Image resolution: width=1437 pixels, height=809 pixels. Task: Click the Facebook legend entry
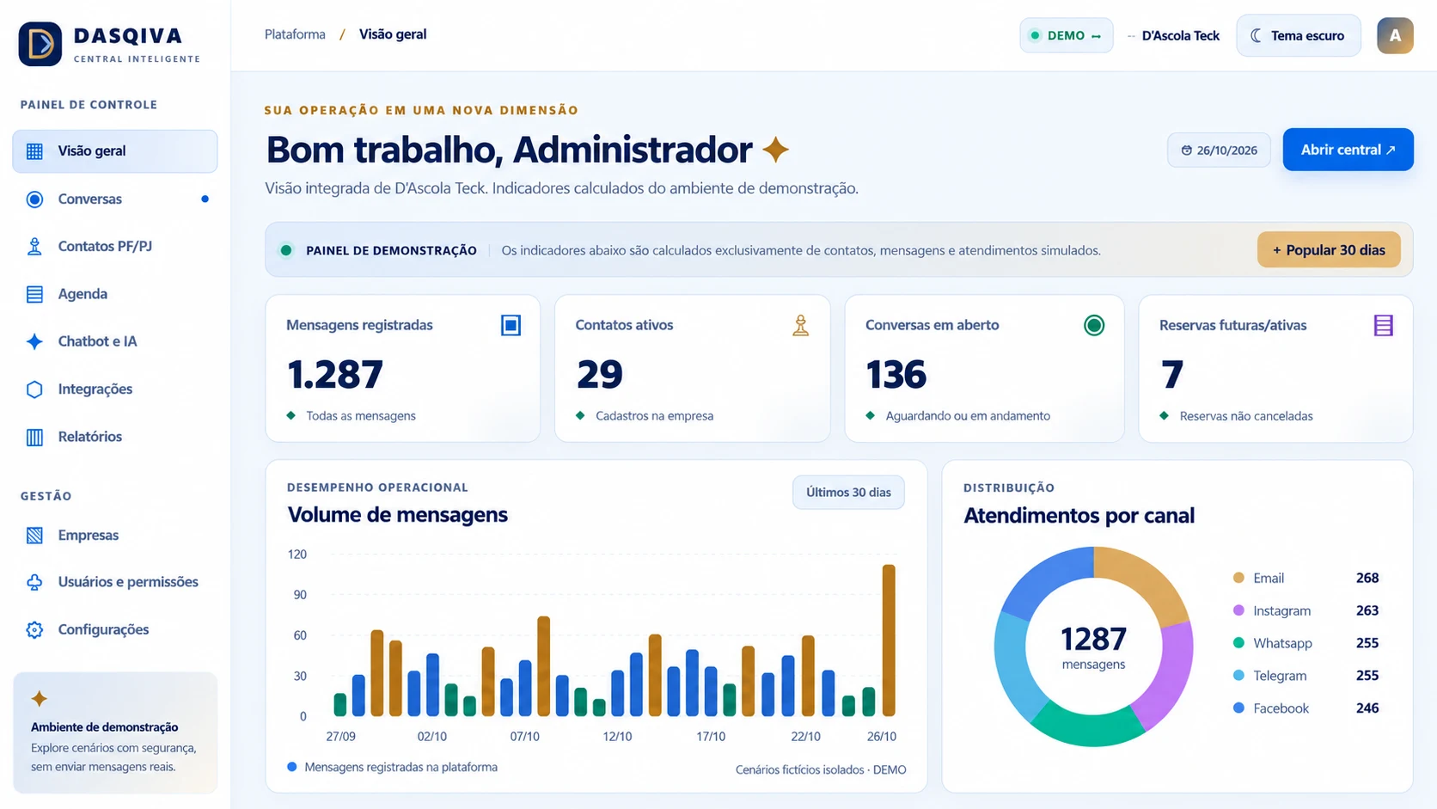[x=1306, y=708]
